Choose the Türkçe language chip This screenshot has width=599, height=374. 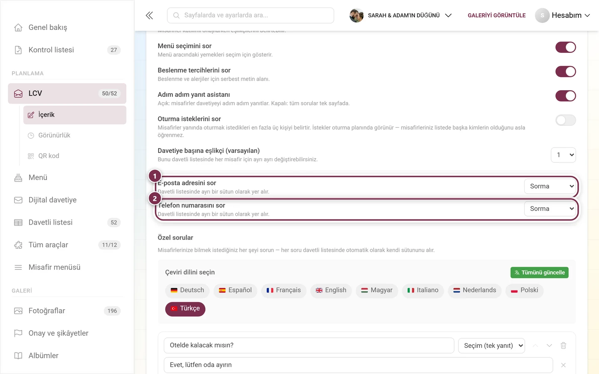point(185,309)
